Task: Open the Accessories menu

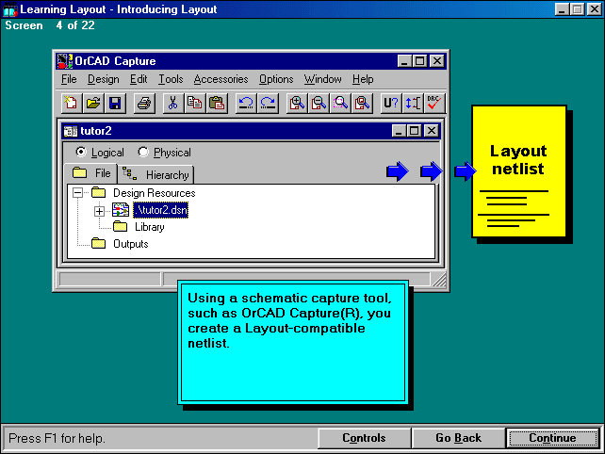Action: [221, 79]
